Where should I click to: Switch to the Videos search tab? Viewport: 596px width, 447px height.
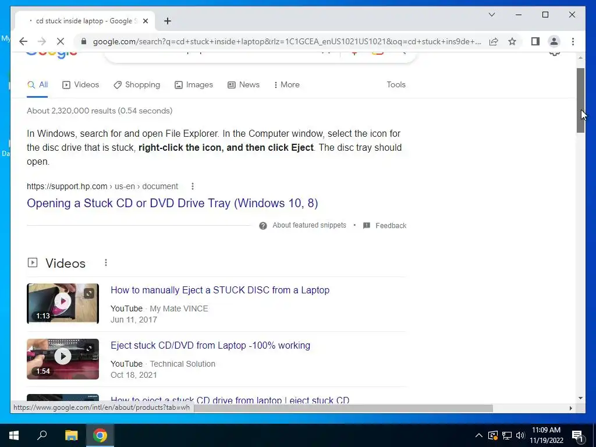tap(80, 85)
